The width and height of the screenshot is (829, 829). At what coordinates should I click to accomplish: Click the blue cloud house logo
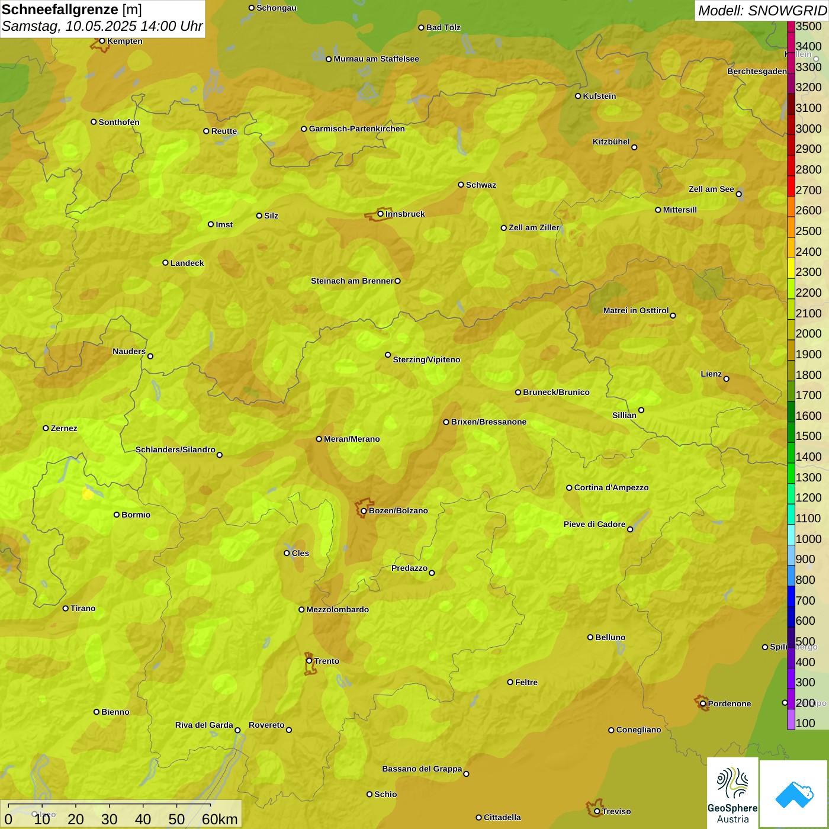[794, 794]
